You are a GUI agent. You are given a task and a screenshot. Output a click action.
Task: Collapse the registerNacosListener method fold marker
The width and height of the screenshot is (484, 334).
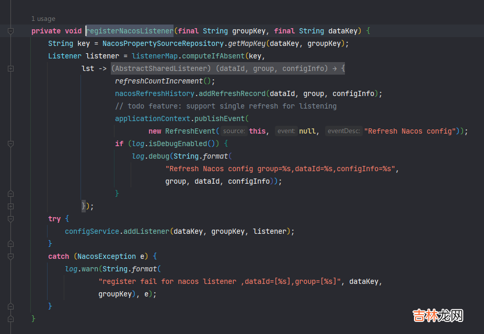[x=10, y=31]
